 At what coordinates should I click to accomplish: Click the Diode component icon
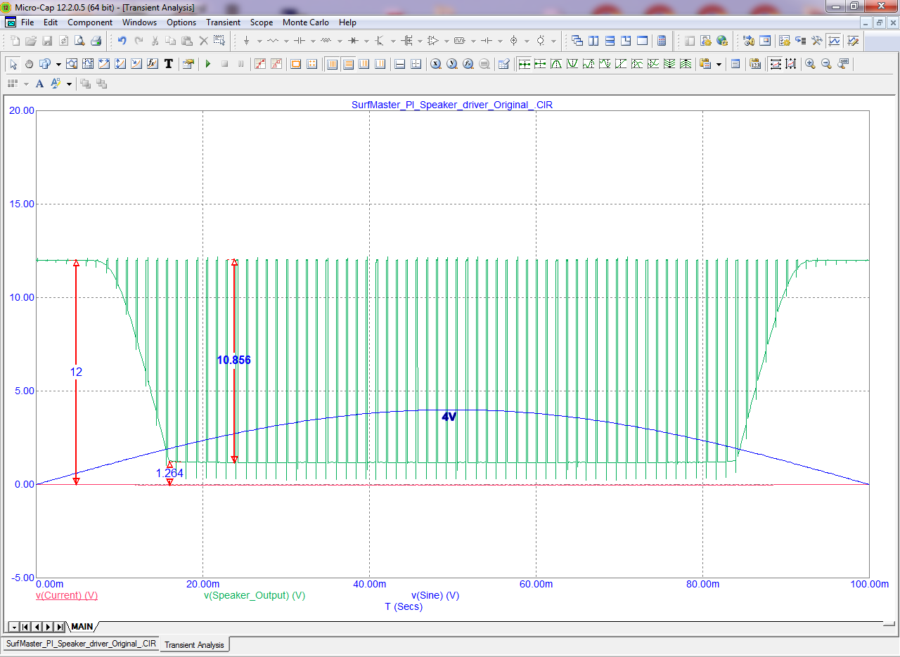click(353, 41)
